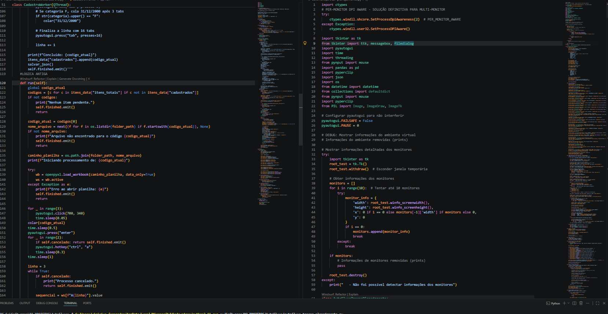Image resolution: width=608 pixels, height=314 pixels.
Task: Click 'for i in range(10):' loop line
Action: 348,188
